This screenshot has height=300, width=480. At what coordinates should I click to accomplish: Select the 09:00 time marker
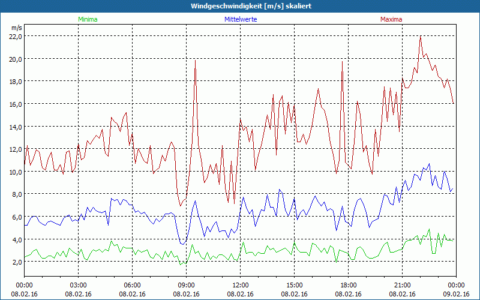point(187,285)
